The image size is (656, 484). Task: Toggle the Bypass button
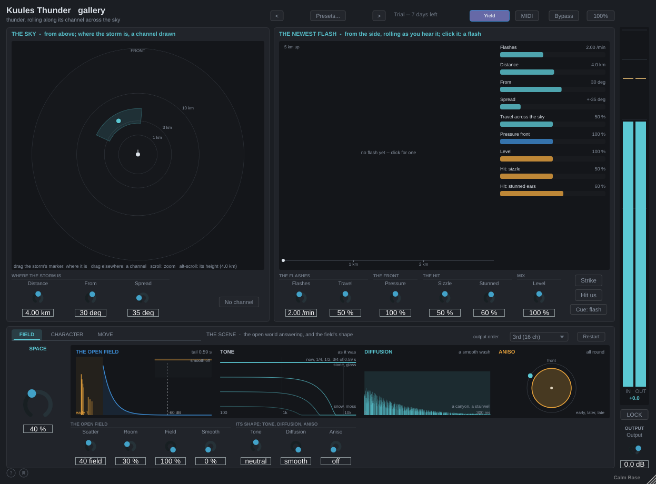coord(564,16)
